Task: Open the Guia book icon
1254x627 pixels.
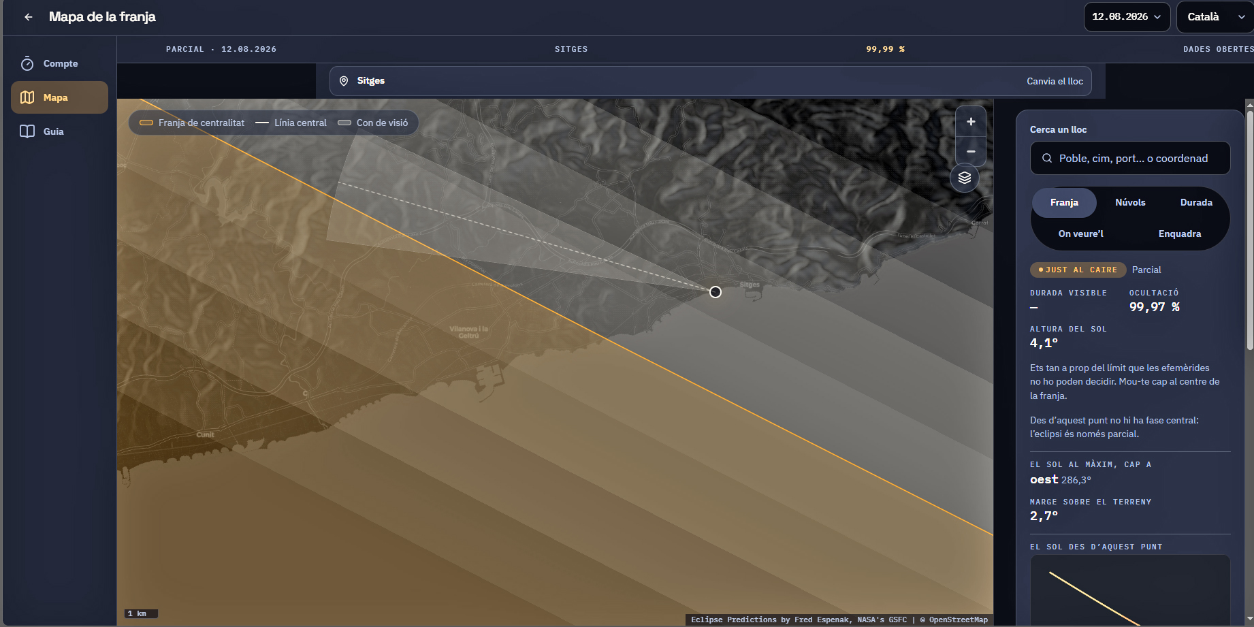Action: pos(27,131)
